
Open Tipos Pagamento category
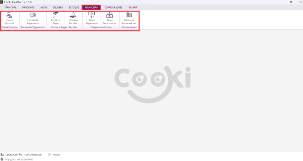point(92,18)
